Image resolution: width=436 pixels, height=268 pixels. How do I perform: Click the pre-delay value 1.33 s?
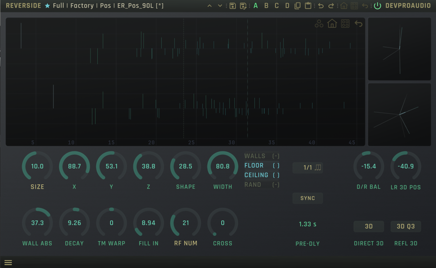[308, 224]
